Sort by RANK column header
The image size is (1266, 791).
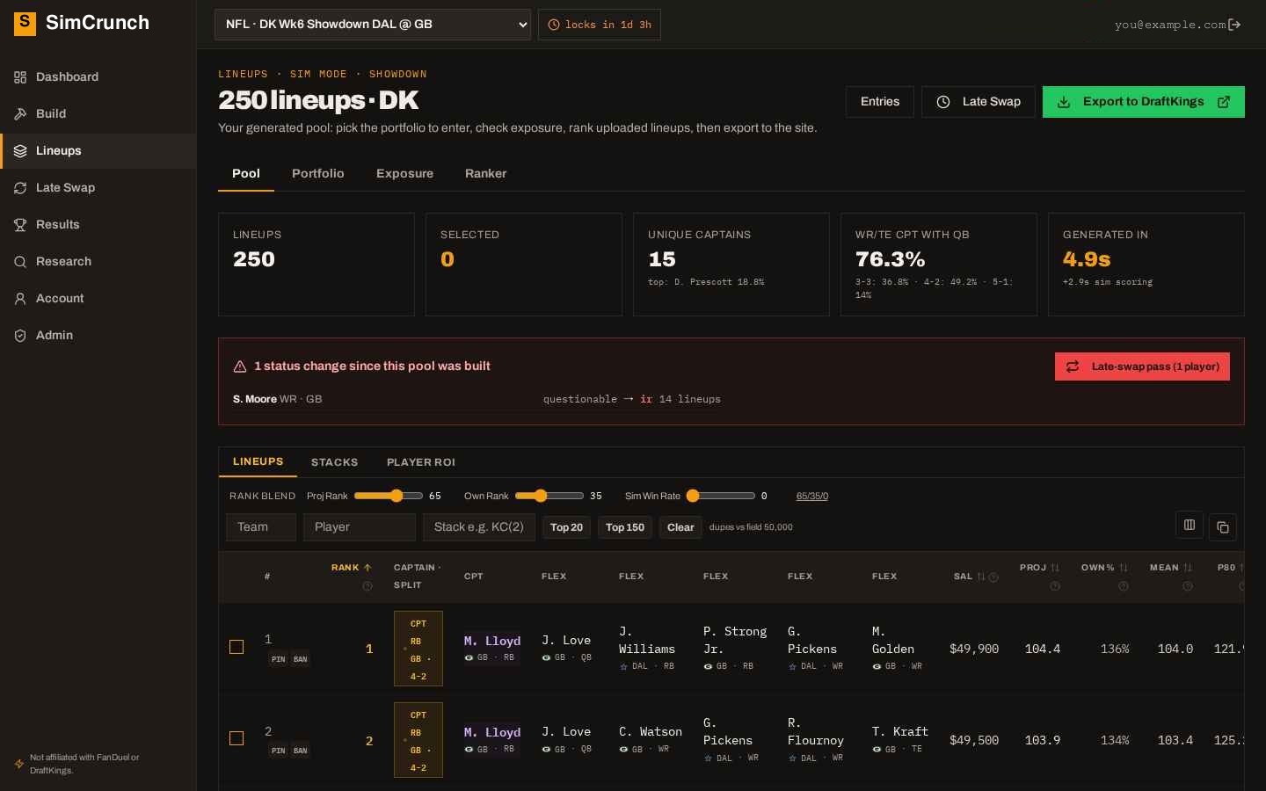[x=351, y=568]
